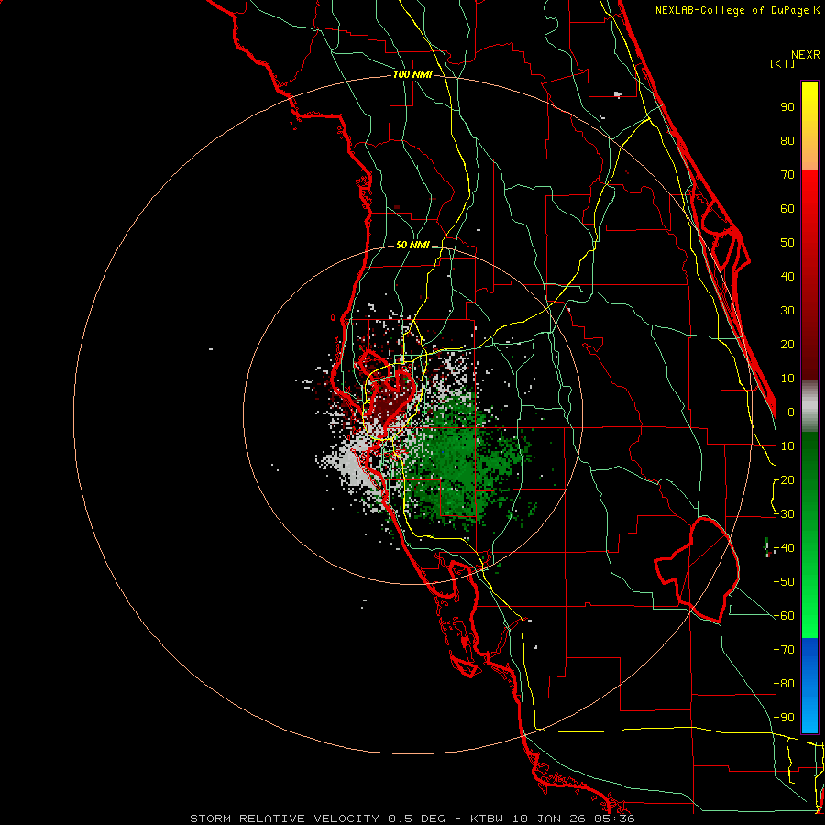
Task: Click the -10 scale value
Action: point(784,446)
